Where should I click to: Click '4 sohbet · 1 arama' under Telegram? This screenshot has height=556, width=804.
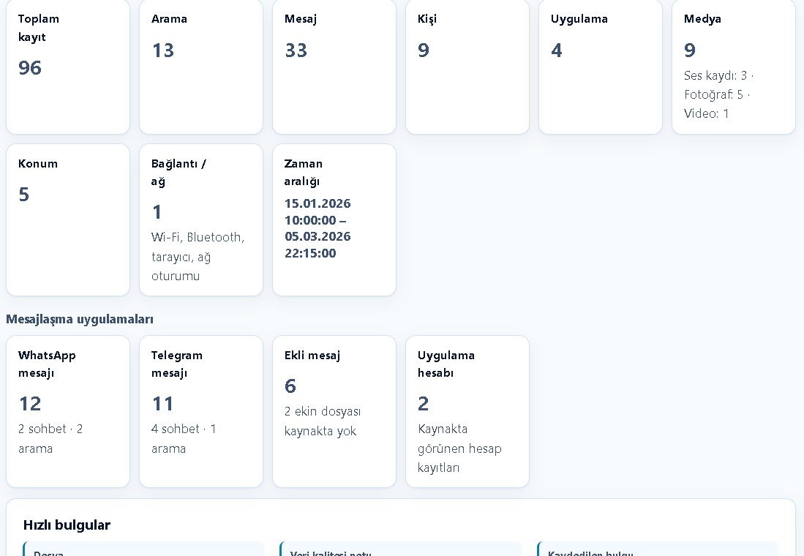(184, 438)
